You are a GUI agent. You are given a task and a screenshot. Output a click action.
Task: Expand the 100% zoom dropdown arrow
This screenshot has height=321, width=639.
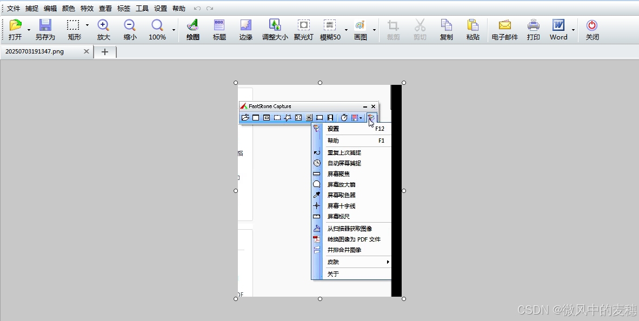[174, 30]
